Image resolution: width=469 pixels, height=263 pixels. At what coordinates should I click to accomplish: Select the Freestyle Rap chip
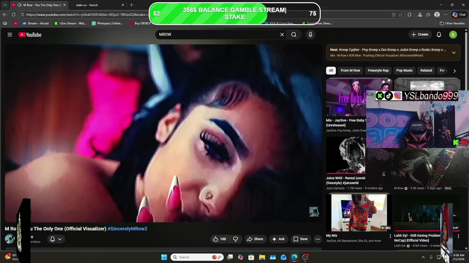[x=378, y=70]
